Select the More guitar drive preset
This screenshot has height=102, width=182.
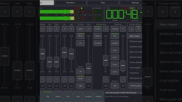pos(135,78)
